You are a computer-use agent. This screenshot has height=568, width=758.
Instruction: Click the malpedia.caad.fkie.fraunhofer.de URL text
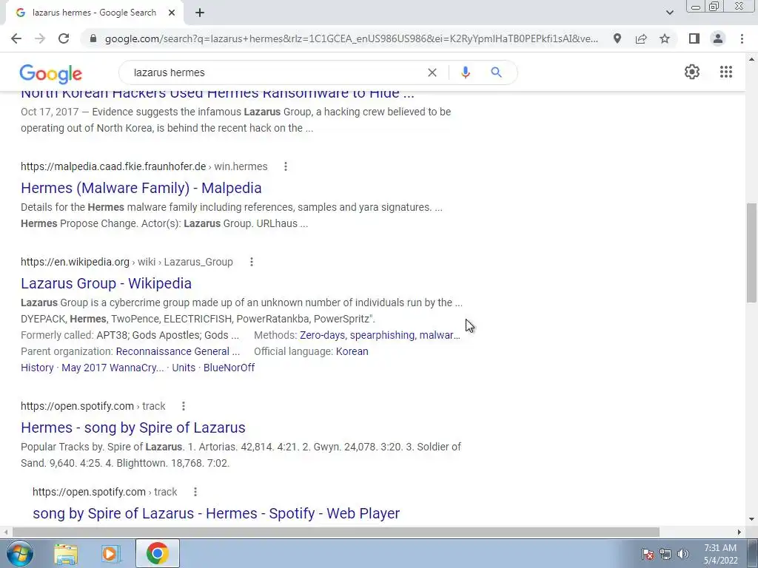[113, 166]
